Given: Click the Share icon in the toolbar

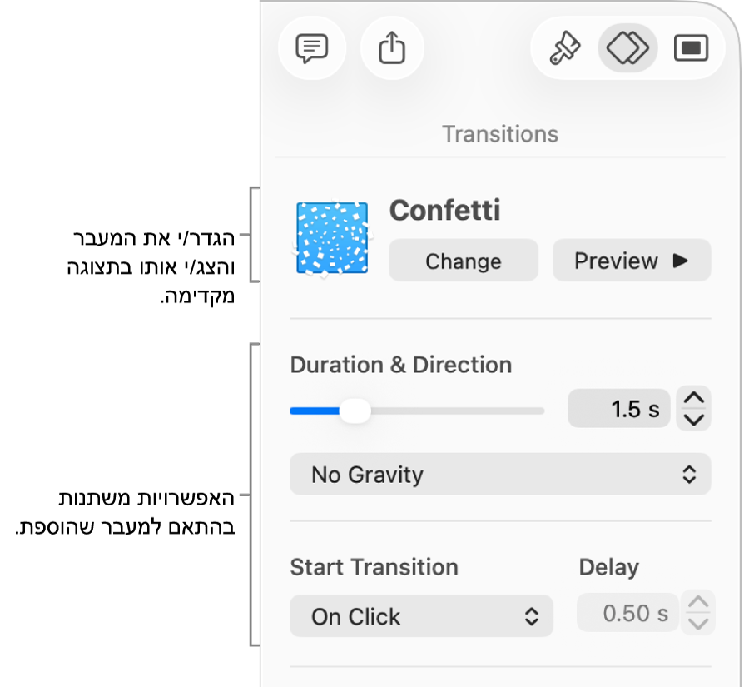Looking at the screenshot, I should pos(392,48).
